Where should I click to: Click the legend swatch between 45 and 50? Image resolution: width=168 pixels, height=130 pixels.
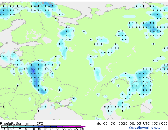78,127
